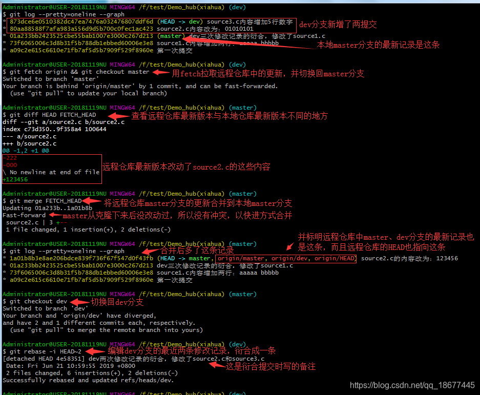The image size is (480, 395).
Task: Click the 'No newline at end of file' line
Action: pyautogui.click(x=51, y=172)
